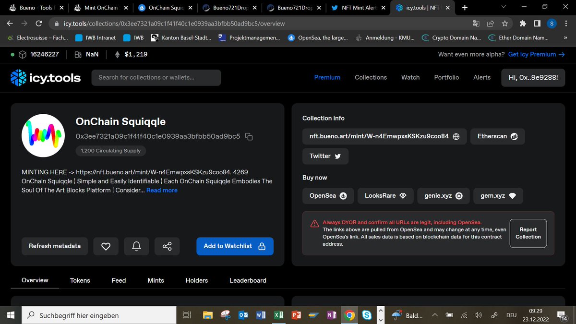Click the Report Collection button
Screen dimensions: 576x324
click(528, 233)
